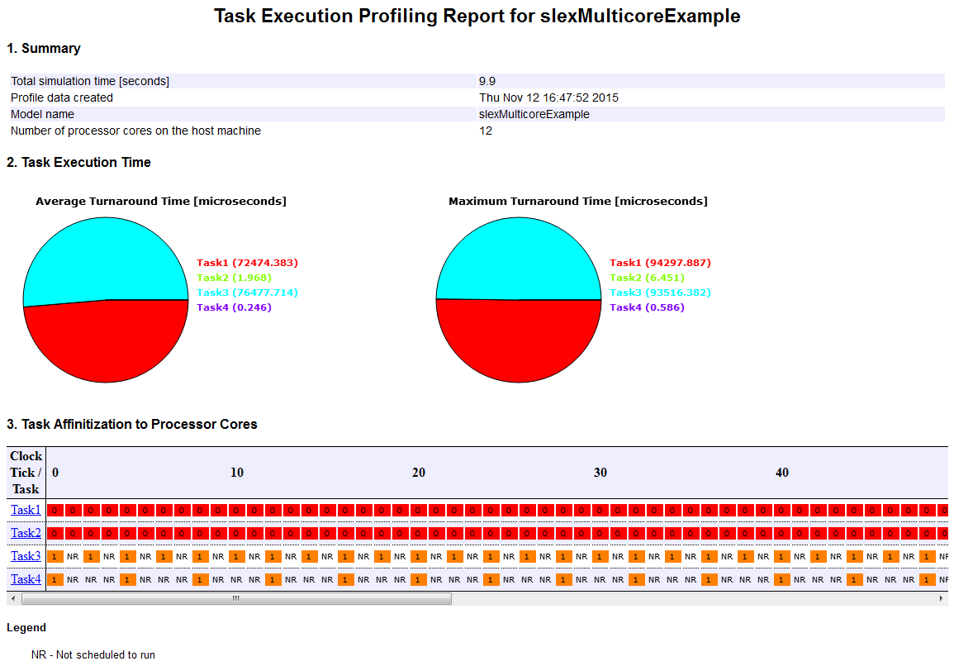Select legend entry Task2 (1.968)

[235, 278]
